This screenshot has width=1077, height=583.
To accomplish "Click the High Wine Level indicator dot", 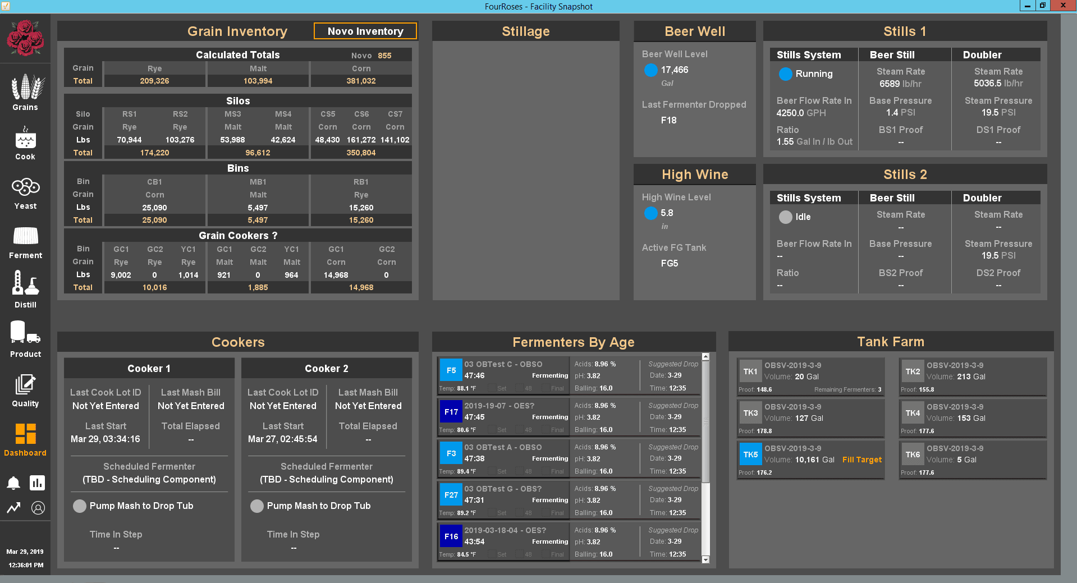I will (650, 213).
